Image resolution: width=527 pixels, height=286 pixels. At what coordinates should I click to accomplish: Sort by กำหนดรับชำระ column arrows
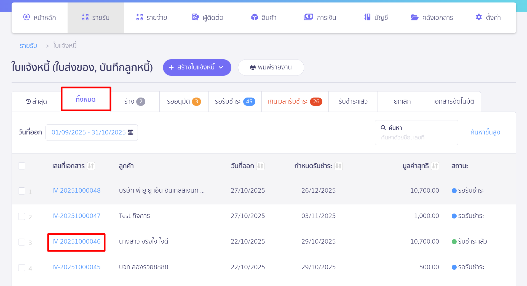click(338, 166)
